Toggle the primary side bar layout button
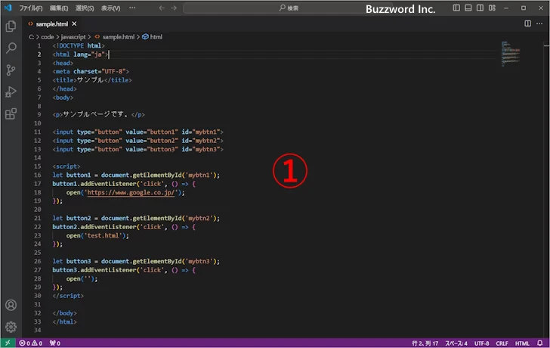Screen dimensions: 550x348 click(456, 8)
